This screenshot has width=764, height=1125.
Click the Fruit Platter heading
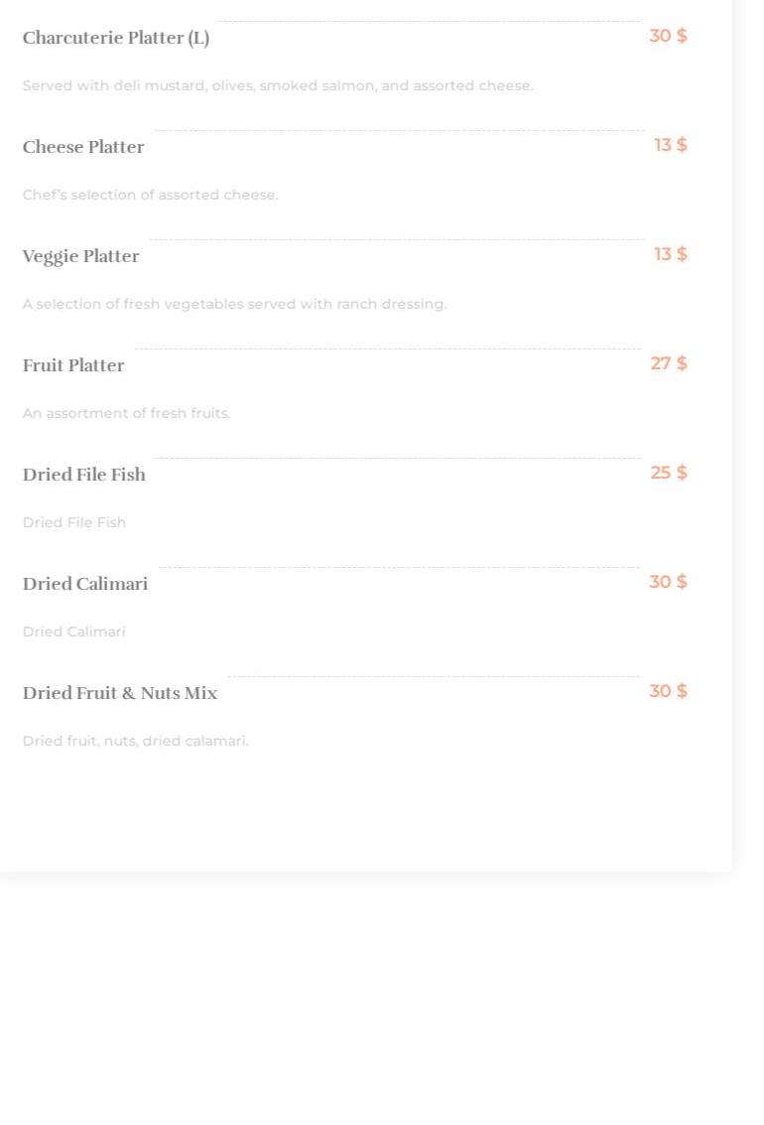[73, 366]
